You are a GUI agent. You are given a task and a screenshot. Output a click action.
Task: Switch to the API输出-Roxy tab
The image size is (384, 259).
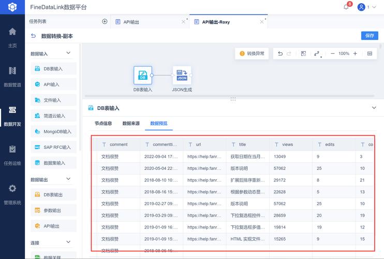(x=228, y=22)
